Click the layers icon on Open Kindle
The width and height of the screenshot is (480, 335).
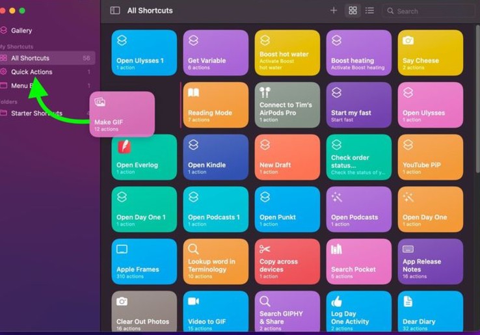click(193, 144)
